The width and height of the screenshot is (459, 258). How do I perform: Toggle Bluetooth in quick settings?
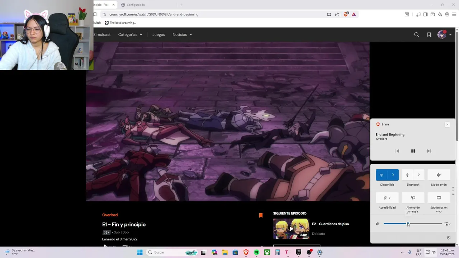pos(407,175)
